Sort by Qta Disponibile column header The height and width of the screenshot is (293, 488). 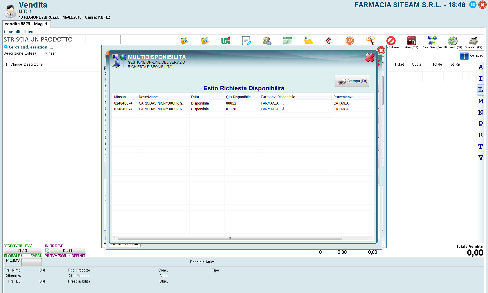pos(242,97)
